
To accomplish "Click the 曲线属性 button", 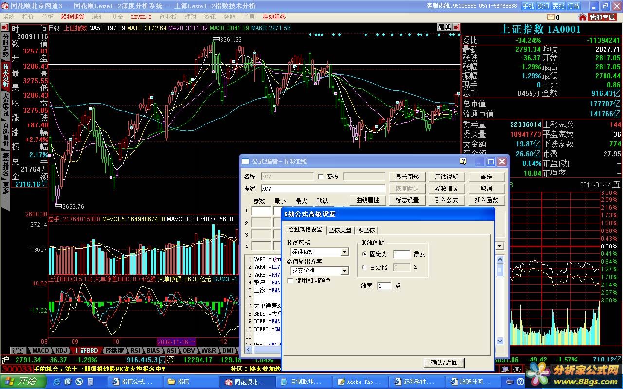I will click(368, 200).
